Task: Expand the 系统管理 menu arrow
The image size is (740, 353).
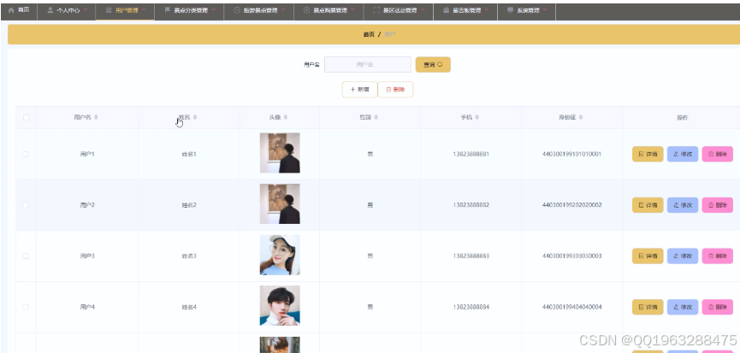Action: point(545,10)
